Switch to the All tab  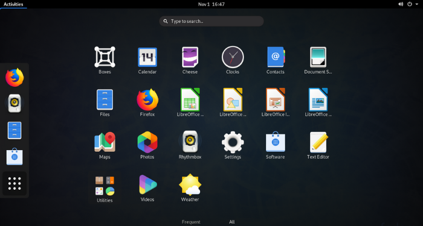231,222
